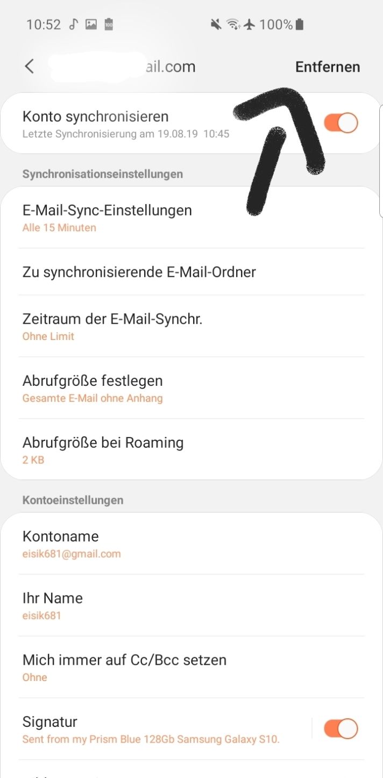
Task: Open Zu synchronisierende E-Mail-Ordner
Action: [191, 272]
